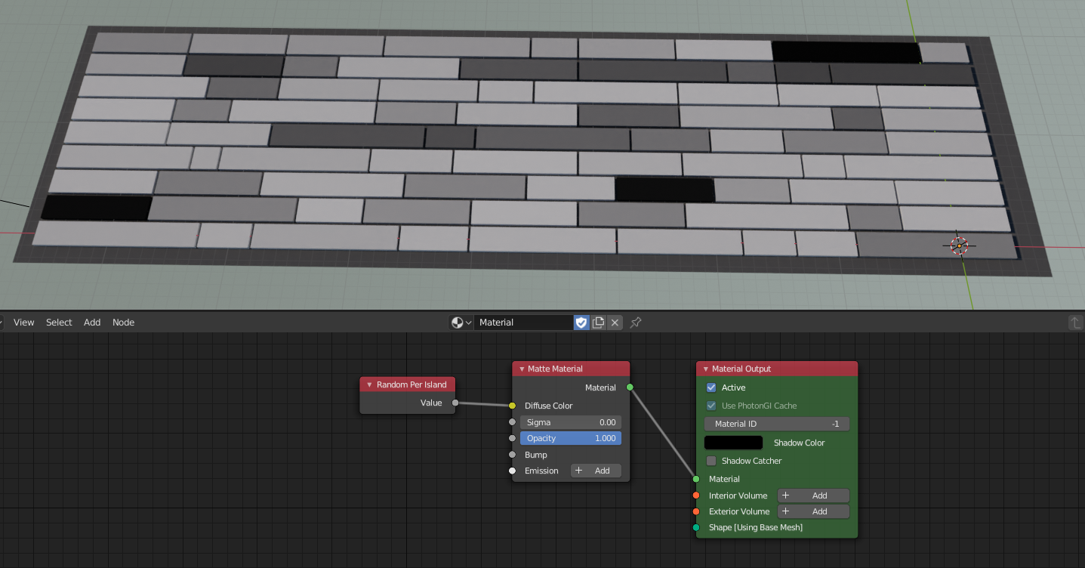Open the Node menu

coord(123,323)
